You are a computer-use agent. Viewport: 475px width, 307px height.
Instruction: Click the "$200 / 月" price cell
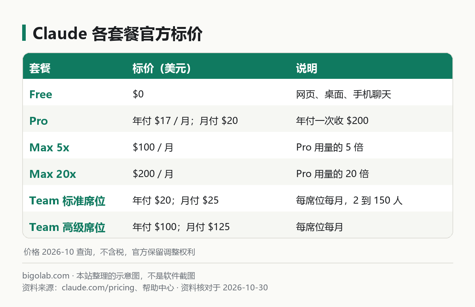[153, 174]
